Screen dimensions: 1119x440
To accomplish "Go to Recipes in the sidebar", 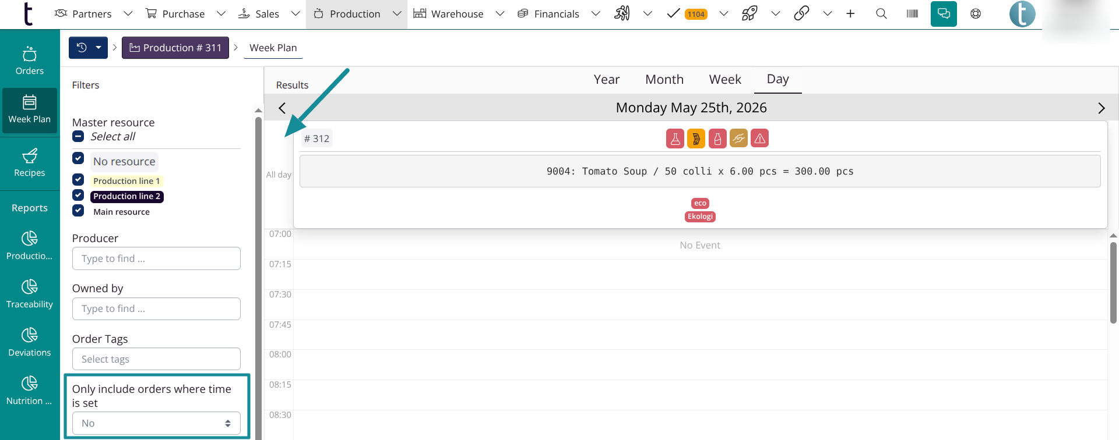I will [30, 163].
